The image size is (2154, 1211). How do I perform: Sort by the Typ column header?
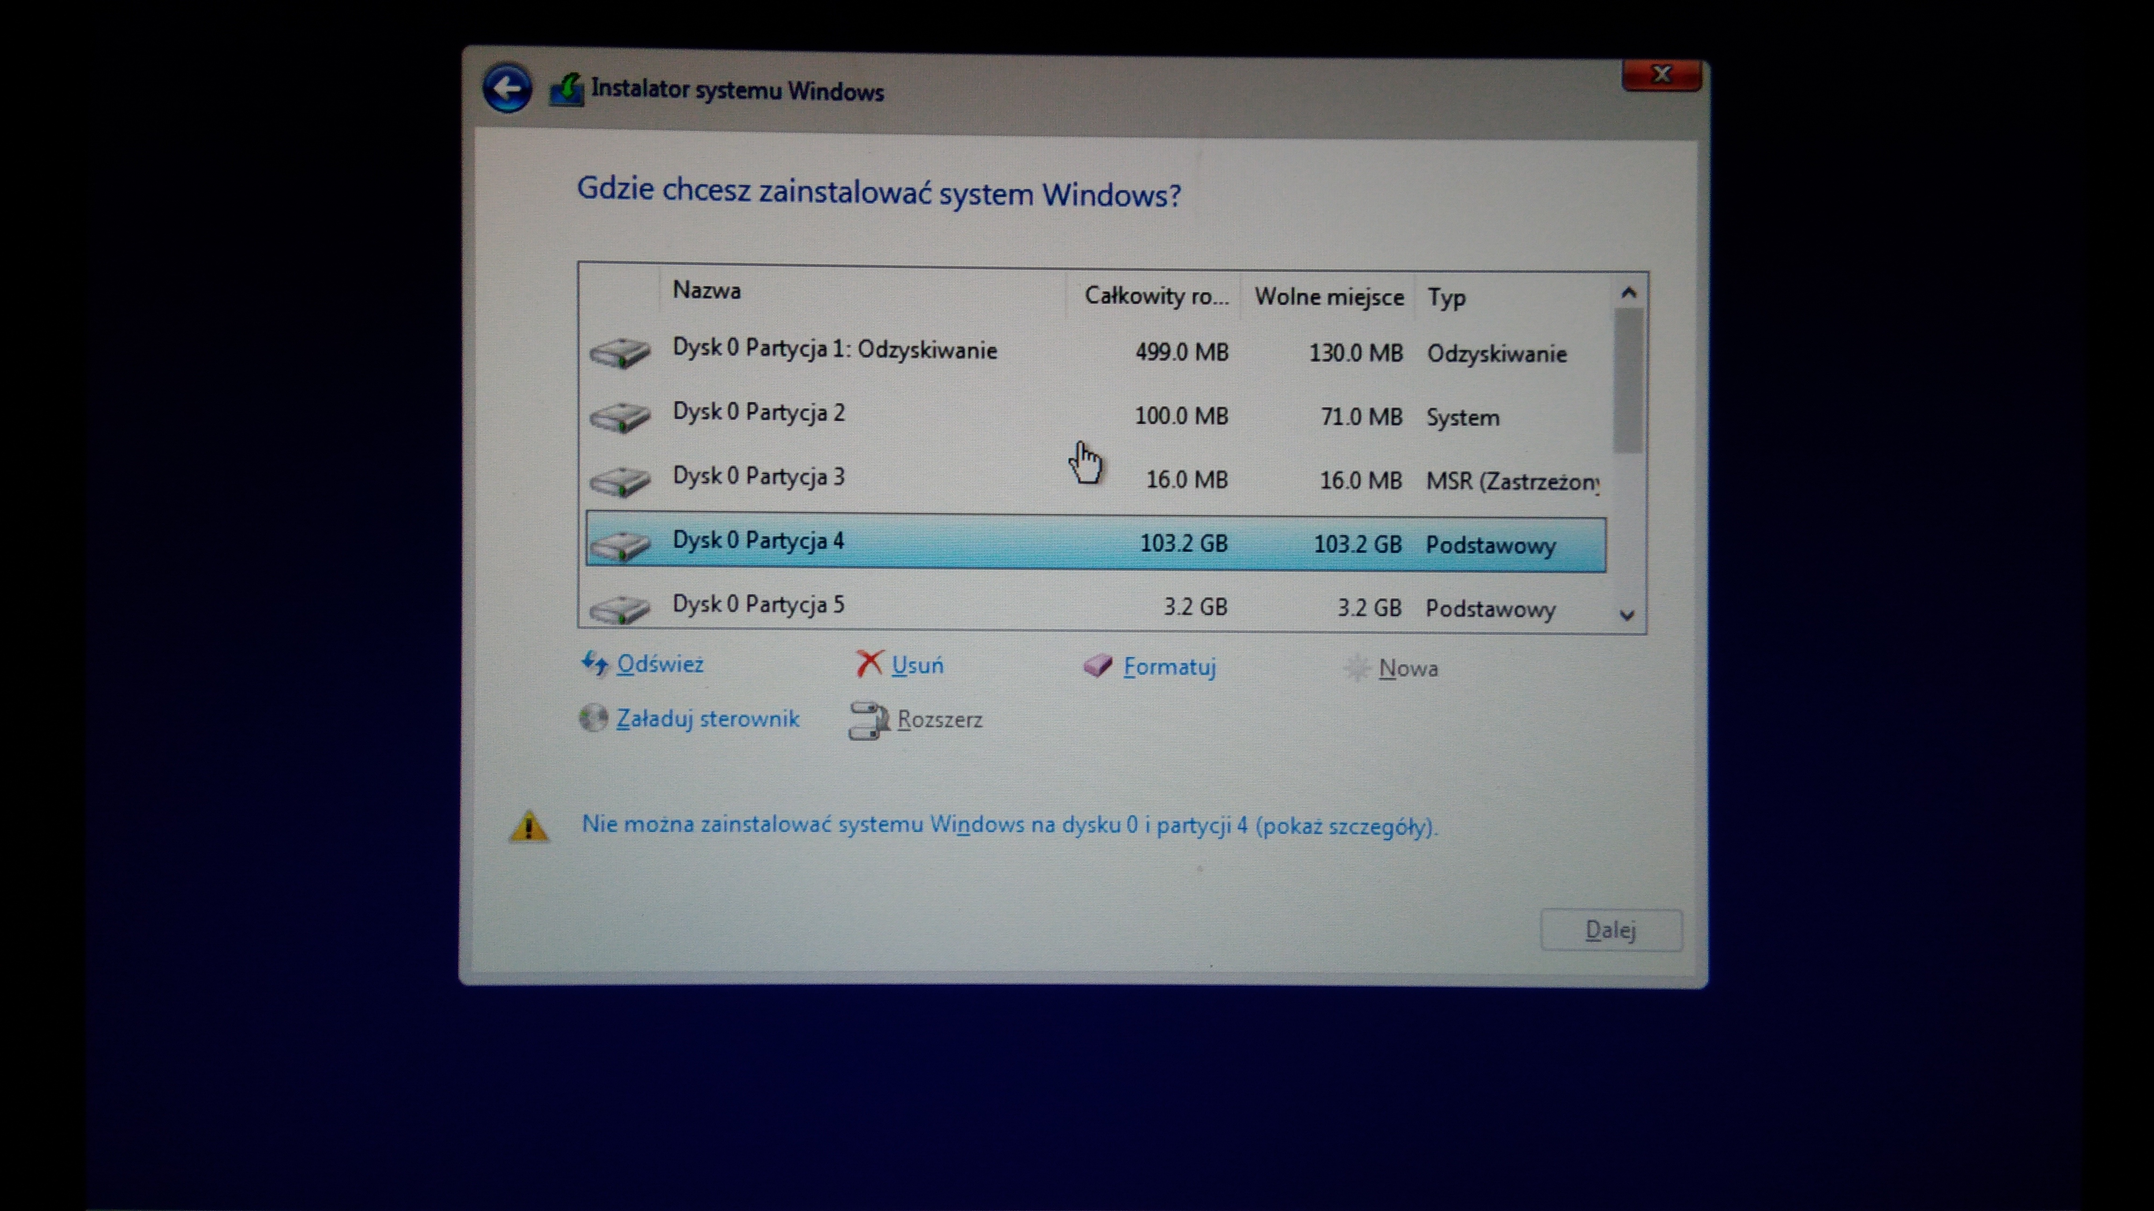click(x=1446, y=299)
